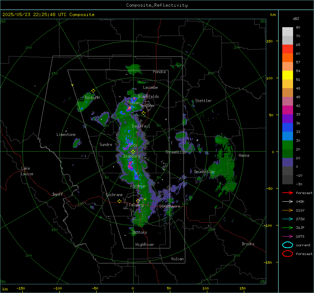Click the Olds town label
The image size is (314, 293).
click(133, 145)
